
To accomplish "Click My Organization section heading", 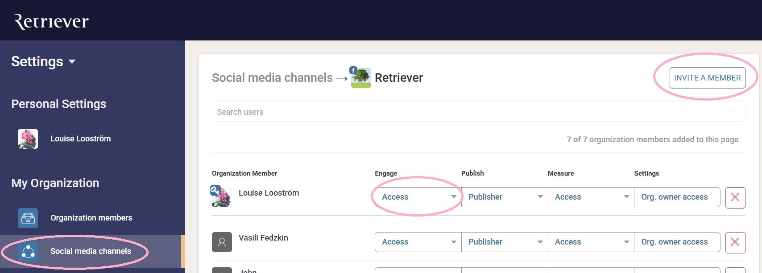I will pos(55,183).
